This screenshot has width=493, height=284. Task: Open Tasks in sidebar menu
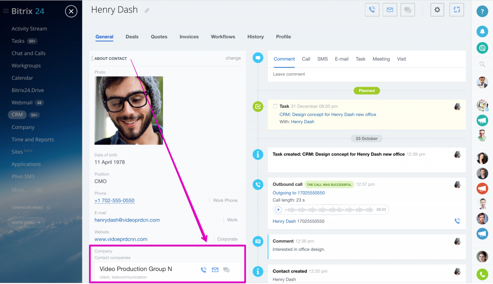pos(18,41)
